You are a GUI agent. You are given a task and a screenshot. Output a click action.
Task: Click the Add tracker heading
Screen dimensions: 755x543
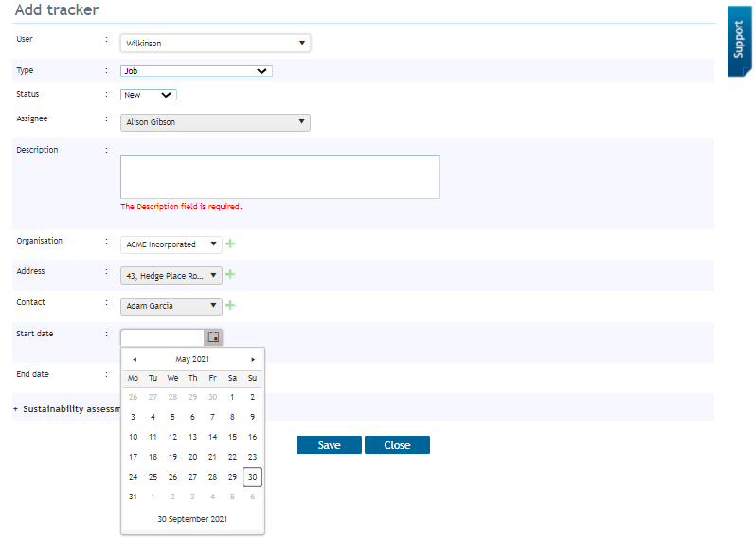click(57, 10)
